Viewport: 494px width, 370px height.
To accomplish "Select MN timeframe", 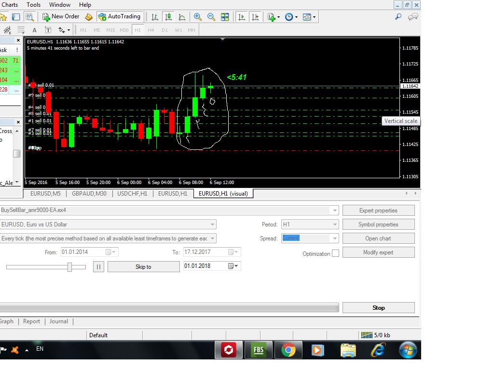I will [191, 30].
